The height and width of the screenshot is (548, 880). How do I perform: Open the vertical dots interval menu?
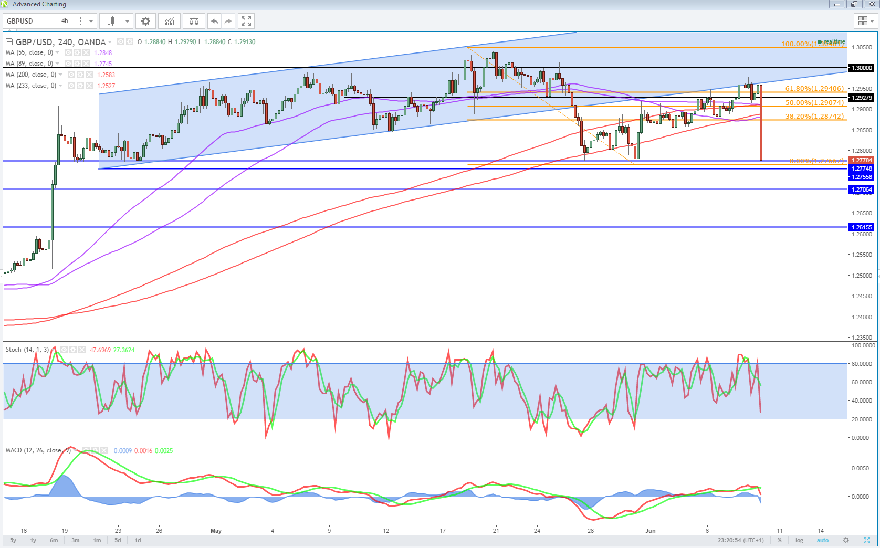[80, 21]
